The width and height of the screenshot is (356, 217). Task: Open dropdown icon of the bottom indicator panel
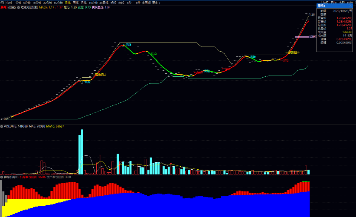pyautogui.click(x=2, y=177)
